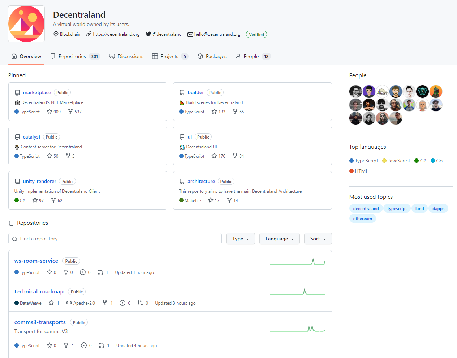Click the fork icon in technical-roadmap row
Viewport: 457px width, 358px height.
(105, 303)
